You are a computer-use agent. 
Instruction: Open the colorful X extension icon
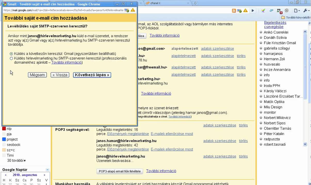click(263, 11)
